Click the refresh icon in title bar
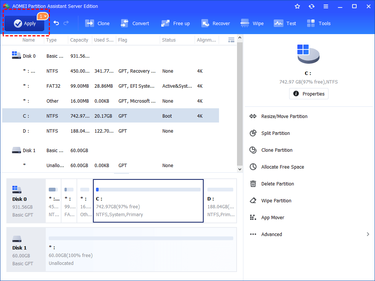The image size is (375, 281). 311,6
